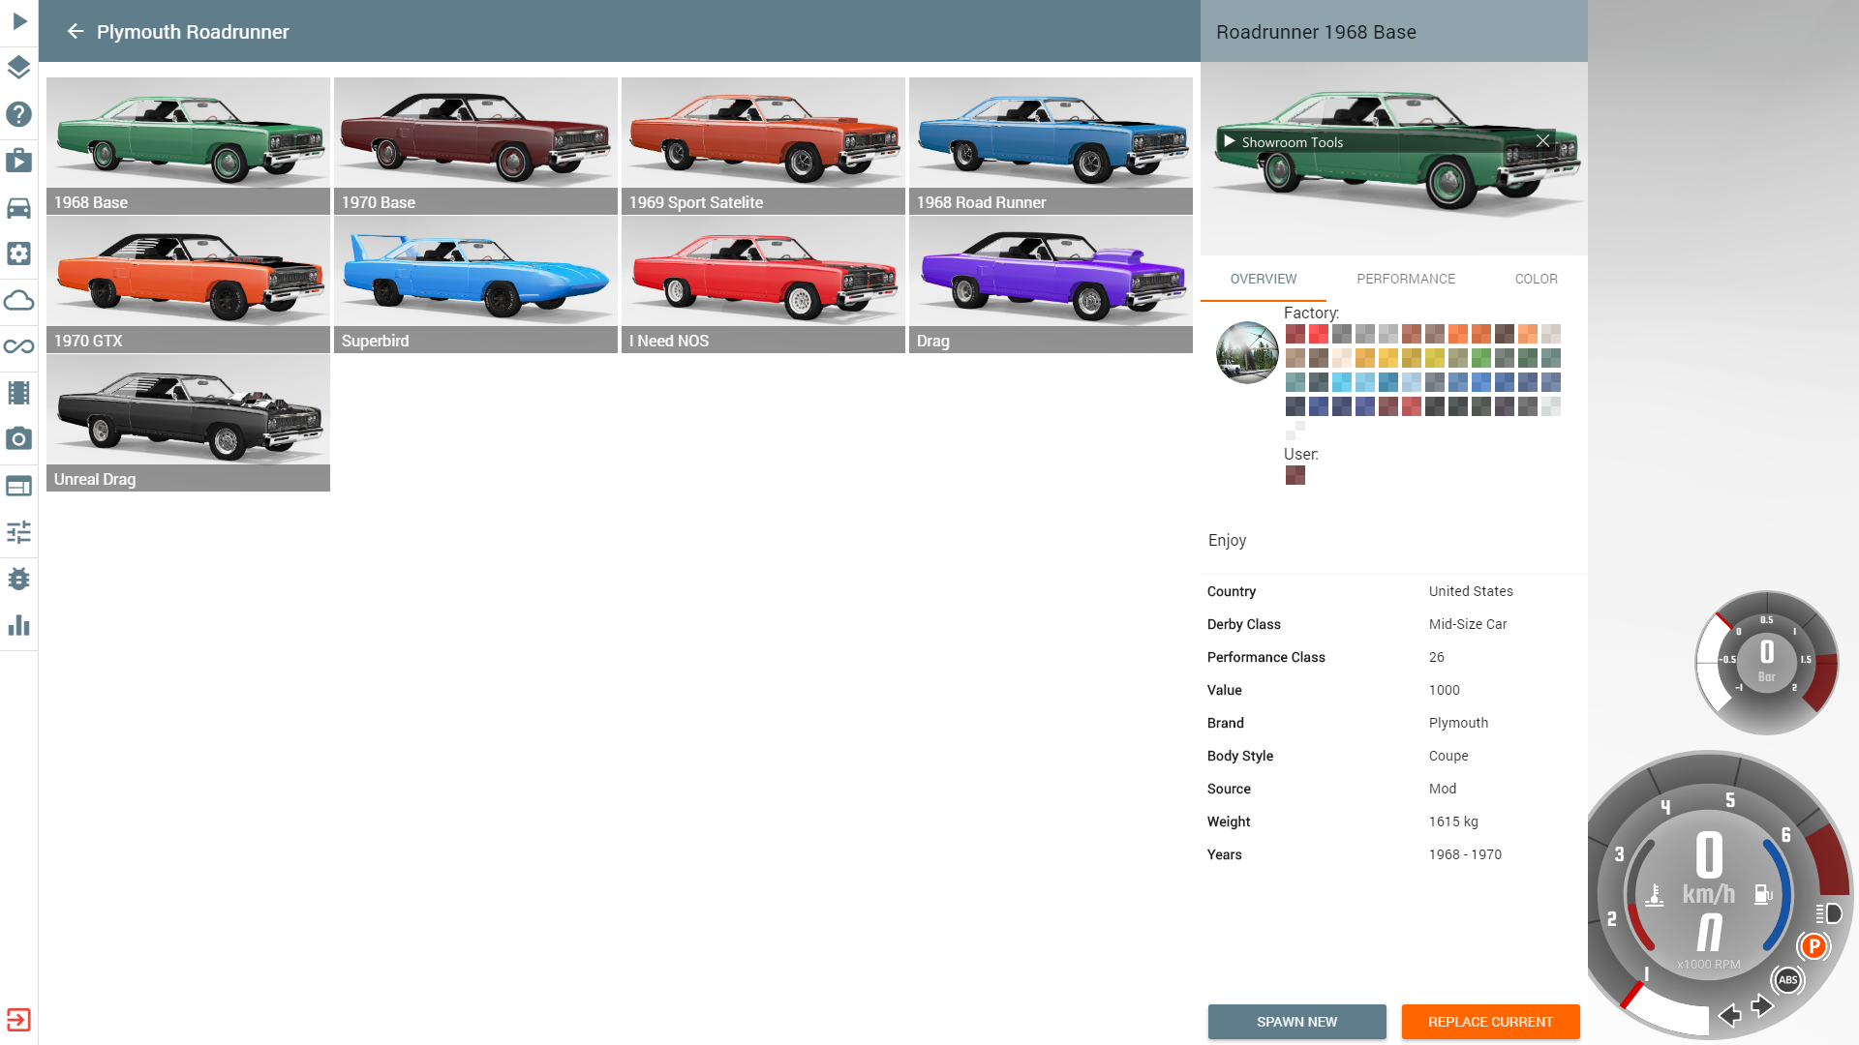Select the I Need NOS configuration
Image resolution: width=1859 pixels, height=1045 pixels.
click(763, 284)
